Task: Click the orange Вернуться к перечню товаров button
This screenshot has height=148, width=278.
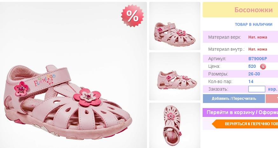Action: tap(247, 124)
